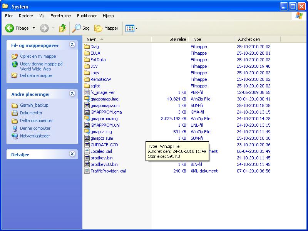The image size is (308, 231).
Task: Open Dokumenter location link
Action: (31, 113)
